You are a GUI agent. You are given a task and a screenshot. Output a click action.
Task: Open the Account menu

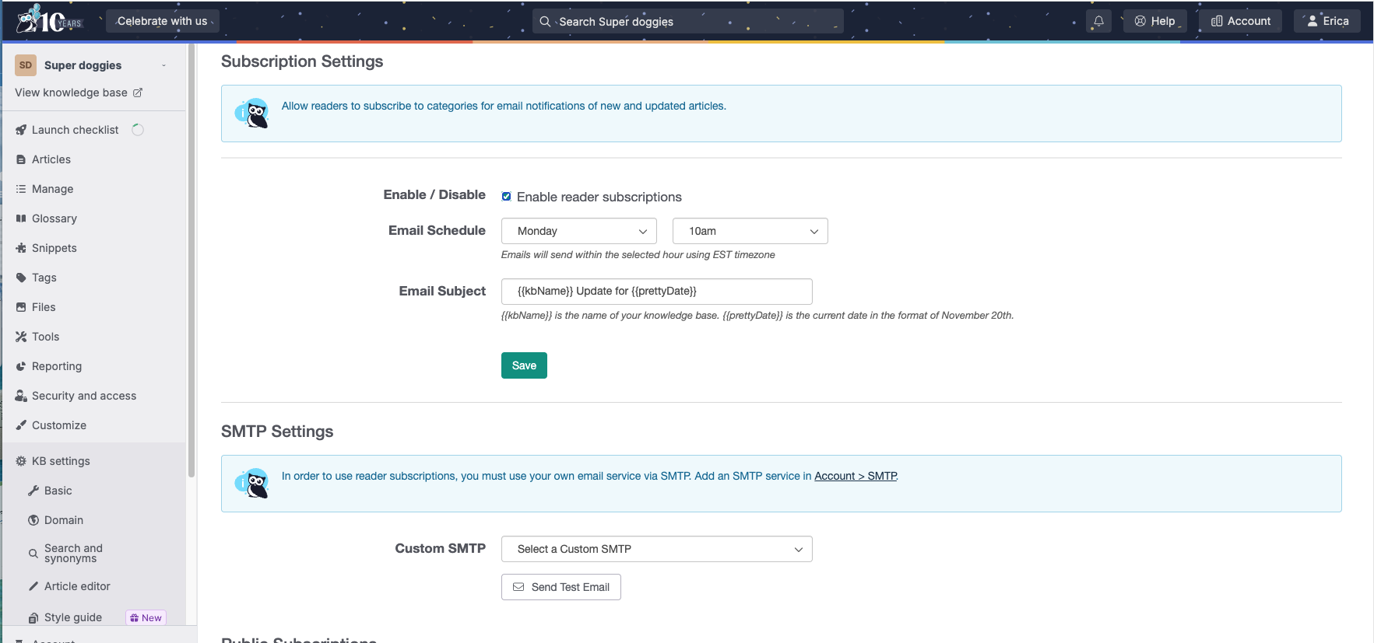pyautogui.click(x=1240, y=21)
